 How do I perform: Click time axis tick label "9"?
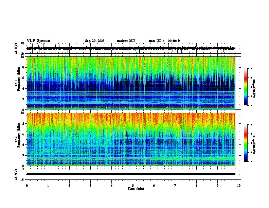coord(217,186)
